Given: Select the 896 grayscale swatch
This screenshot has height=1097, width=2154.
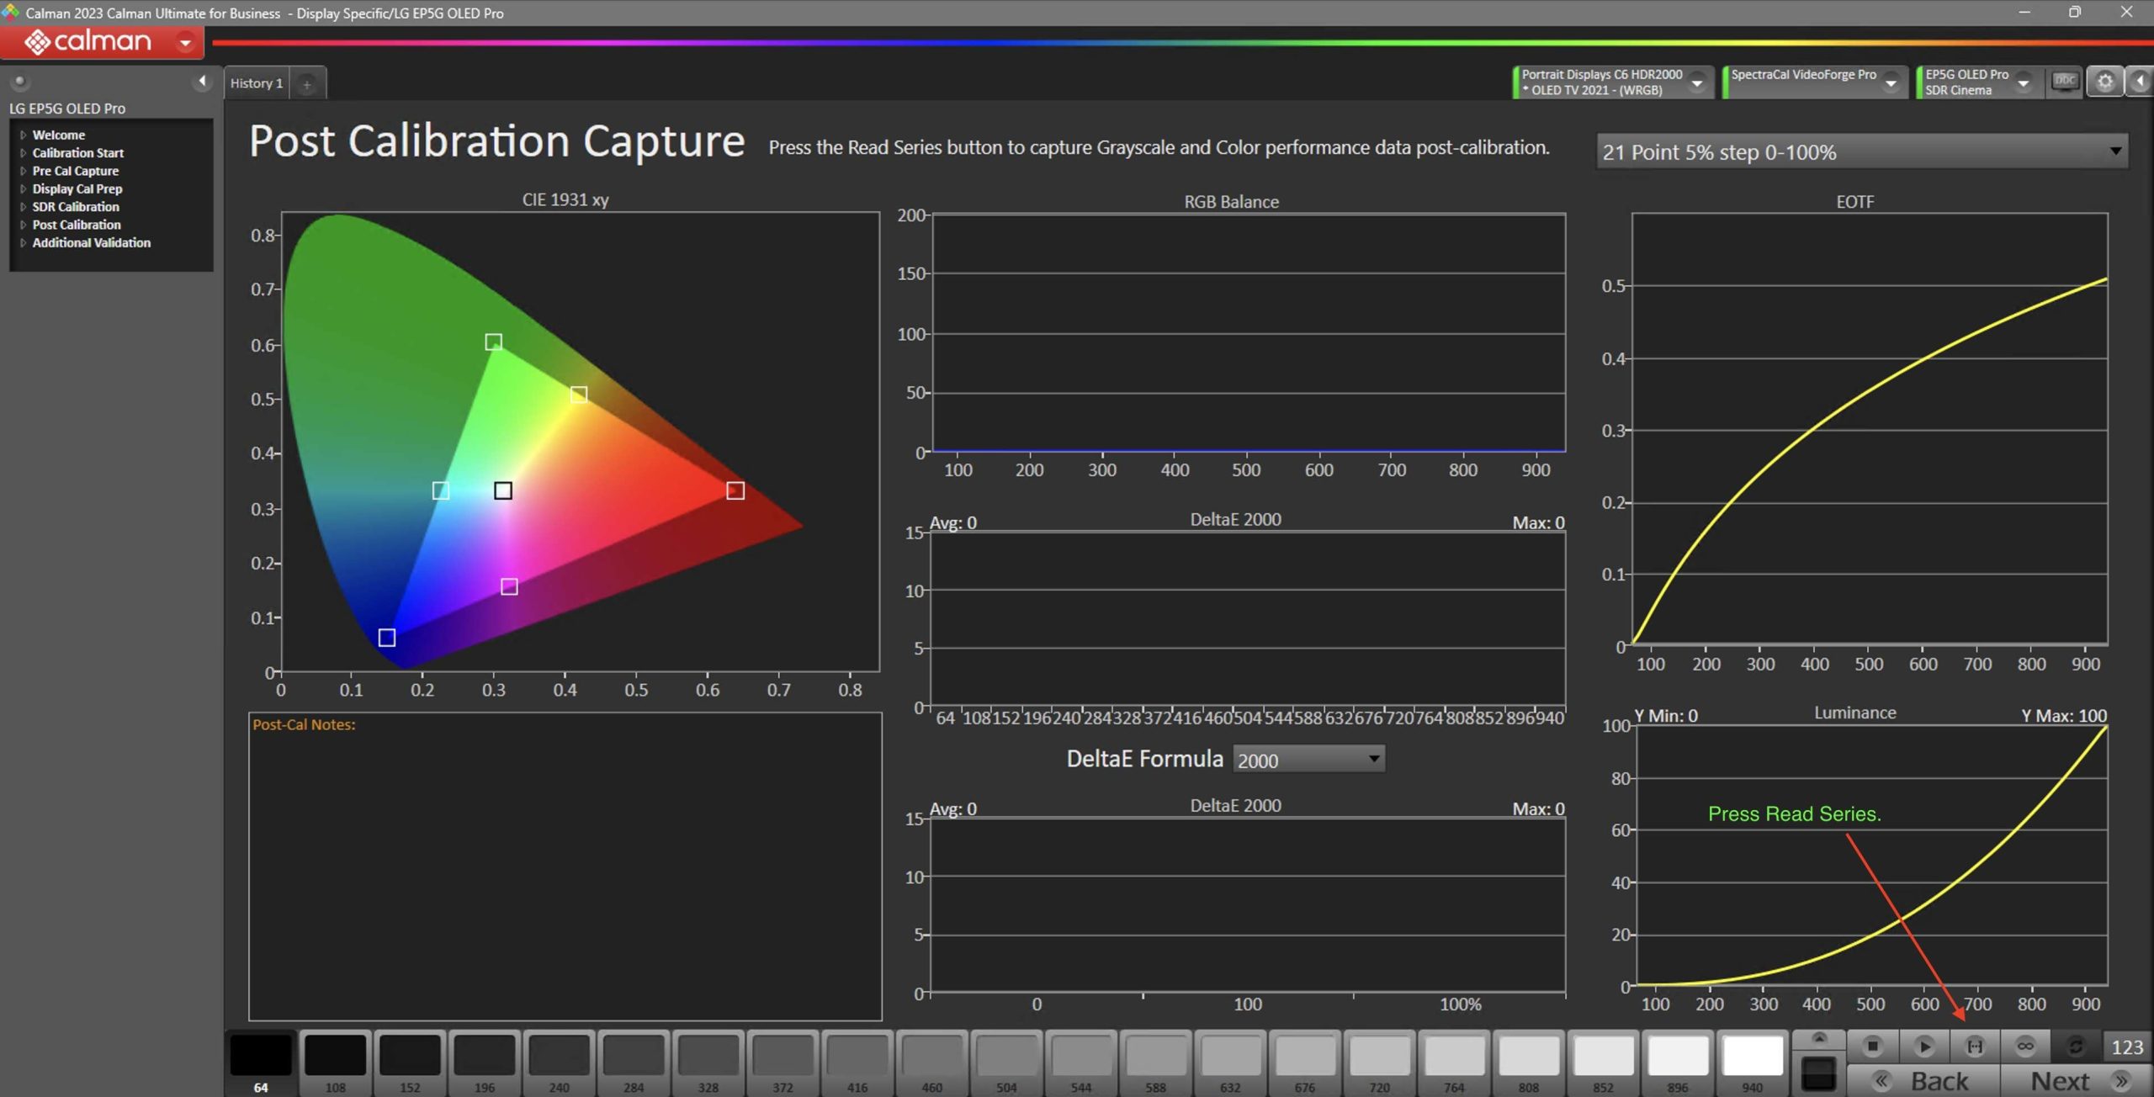Looking at the screenshot, I should coord(1678,1063).
